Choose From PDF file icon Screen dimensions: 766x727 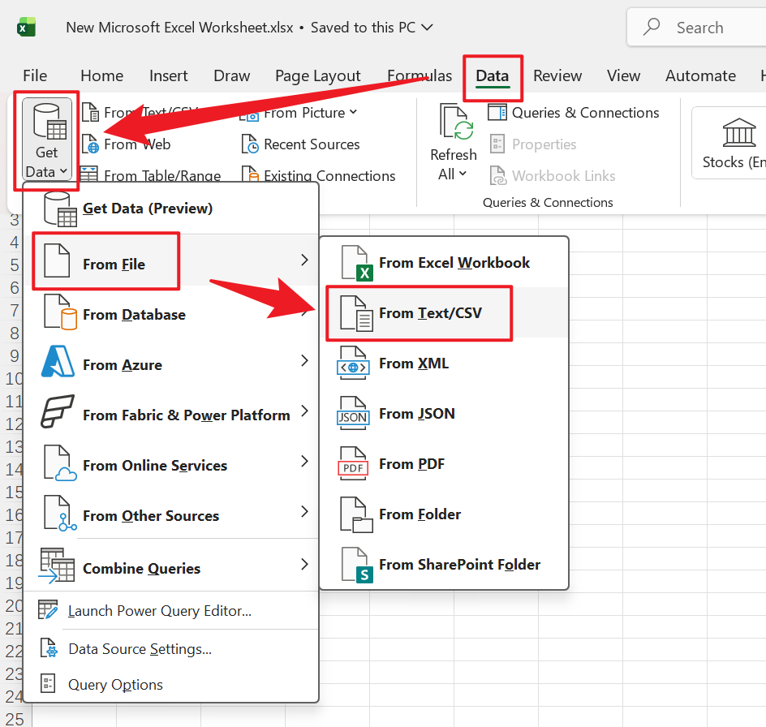pyautogui.click(x=354, y=464)
